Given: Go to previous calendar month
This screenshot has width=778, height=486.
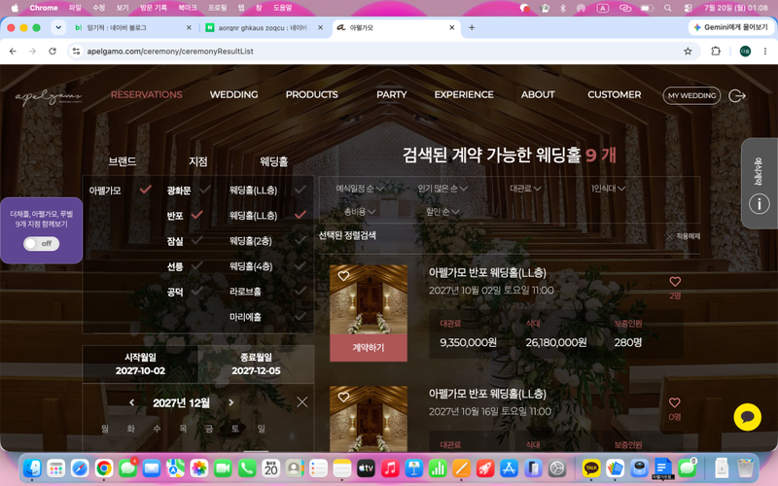Looking at the screenshot, I should click(x=131, y=402).
